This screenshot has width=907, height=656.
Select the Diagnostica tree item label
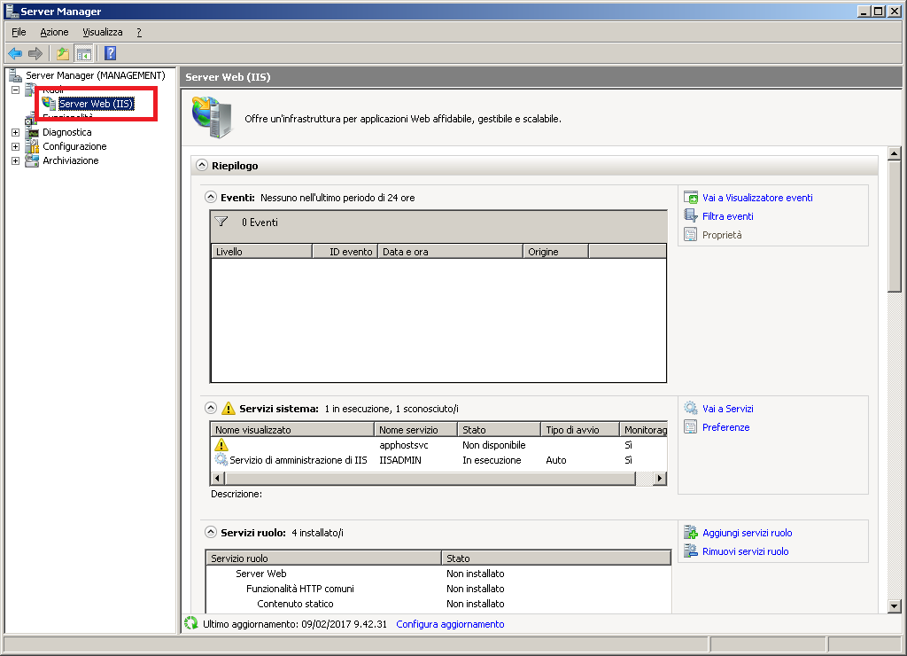pos(67,132)
